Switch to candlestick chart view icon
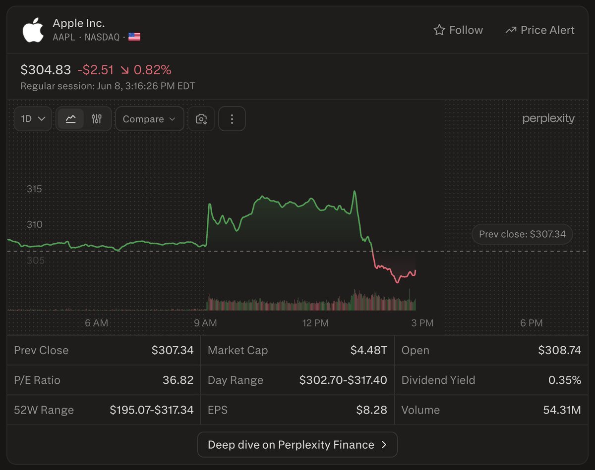This screenshot has height=470, width=595. point(97,119)
